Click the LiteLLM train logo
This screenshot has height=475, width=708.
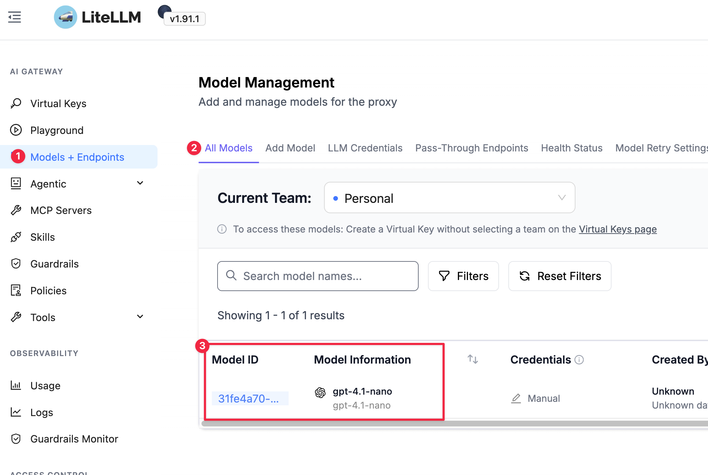pyautogui.click(x=65, y=17)
